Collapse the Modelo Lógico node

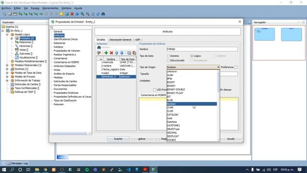[7, 35]
